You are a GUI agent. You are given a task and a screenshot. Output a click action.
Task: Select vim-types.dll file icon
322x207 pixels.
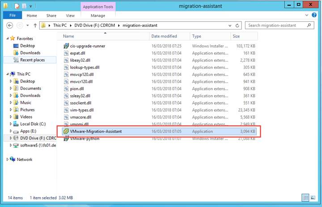(x=66, y=110)
